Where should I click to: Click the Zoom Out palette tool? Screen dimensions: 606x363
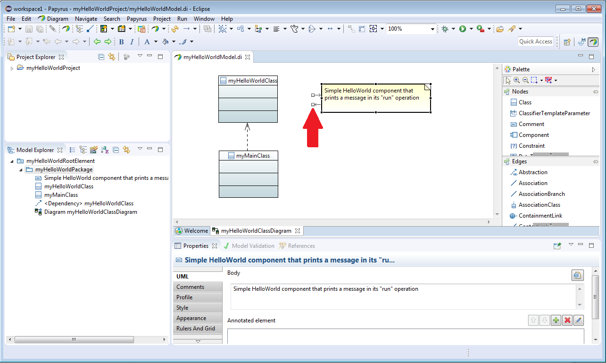(525, 80)
